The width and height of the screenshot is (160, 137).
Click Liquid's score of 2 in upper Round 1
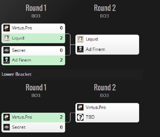tap(61, 38)
